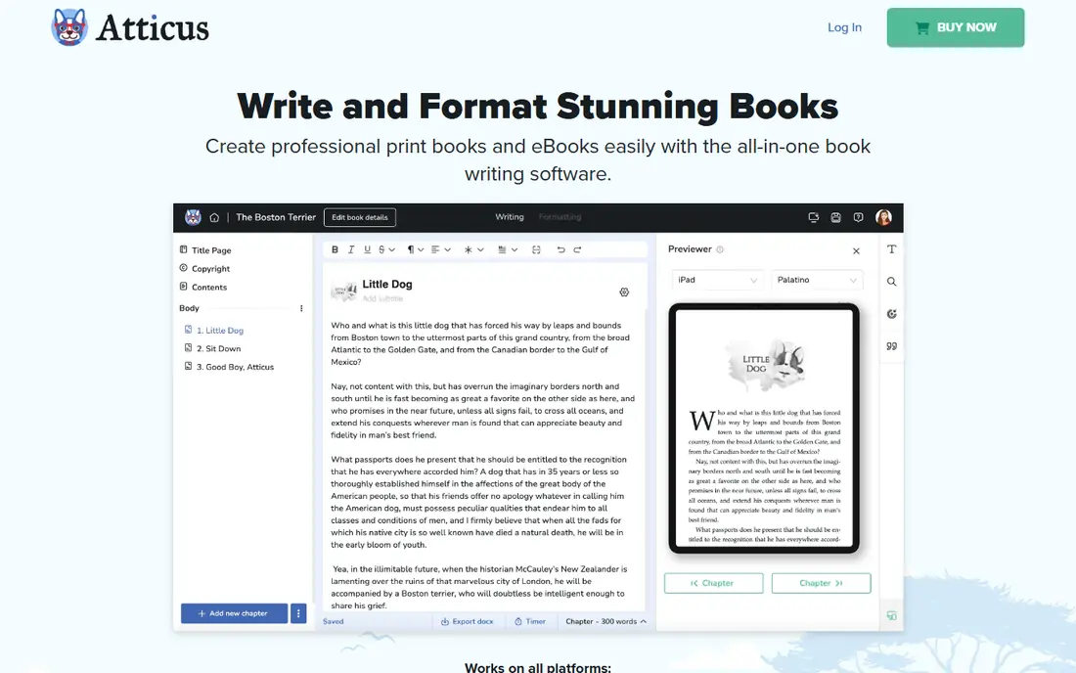This screenshot has width=1076, height=673.
Task: Click the page break icon
Action: tap(536, 249)
